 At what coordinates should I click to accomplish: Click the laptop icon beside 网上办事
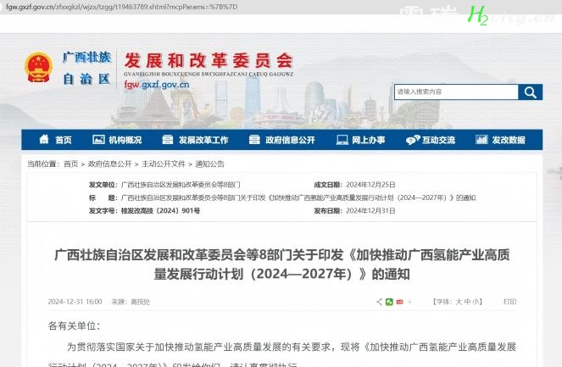point(342,140)
